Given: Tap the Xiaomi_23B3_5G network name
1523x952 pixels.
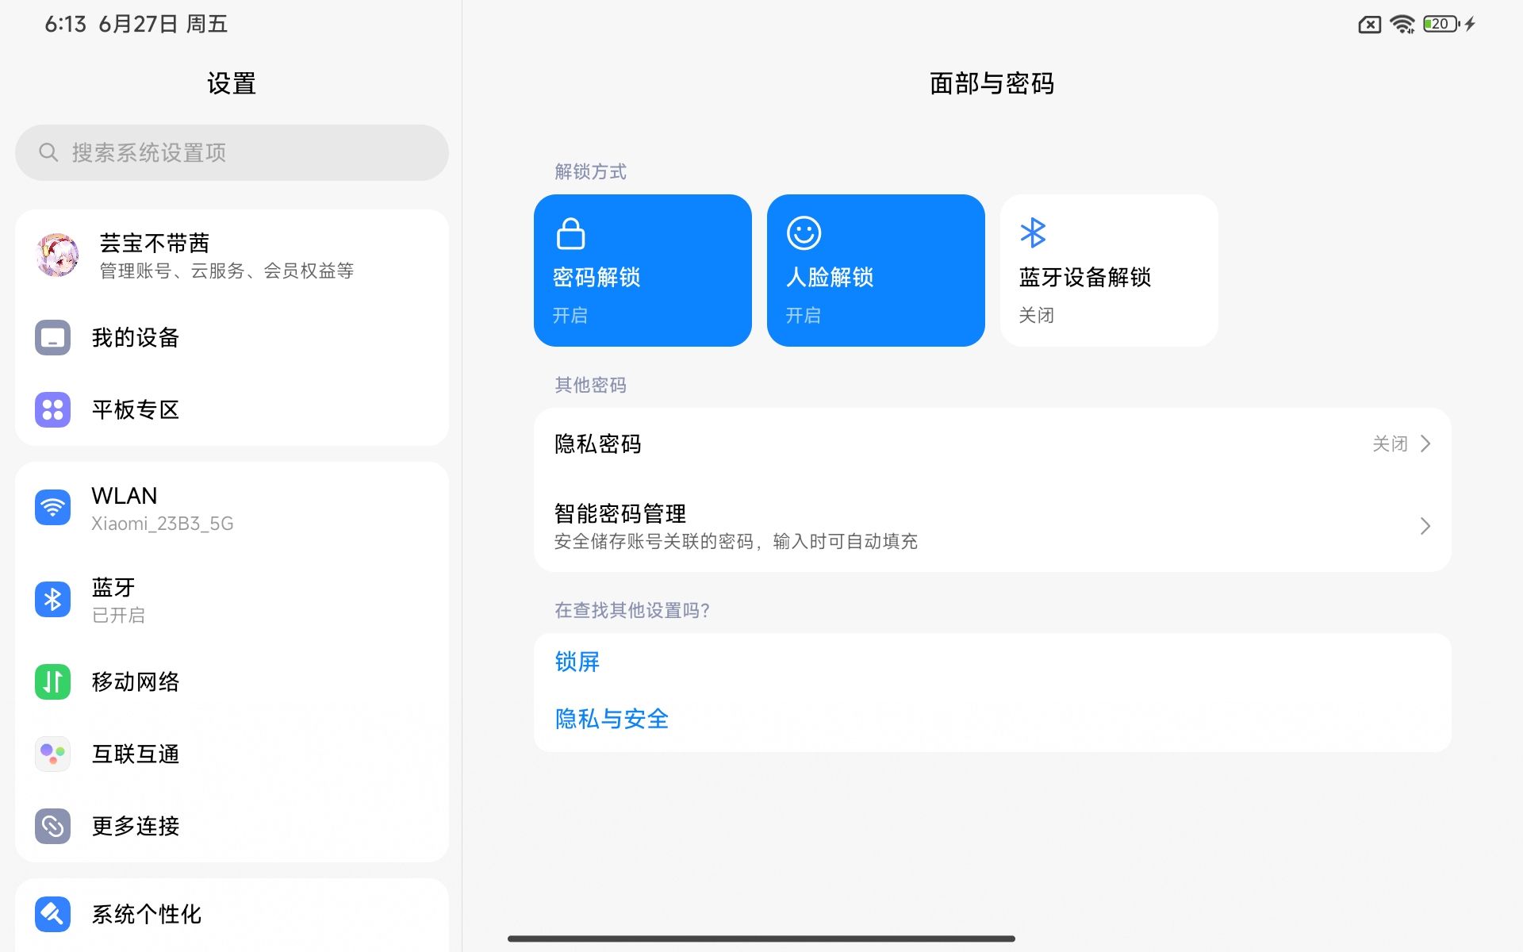Looking at the screenshot, I should click(x=162, y=524).
